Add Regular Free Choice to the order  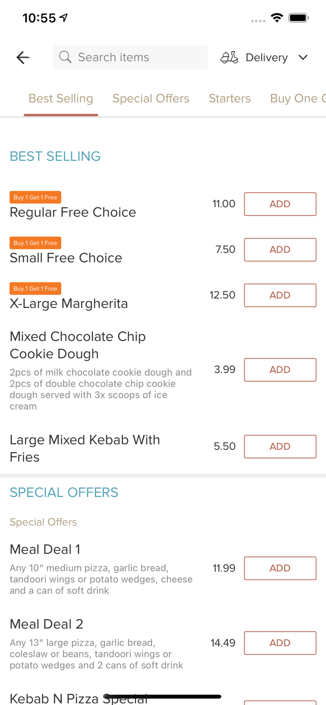tap(280, 204)
